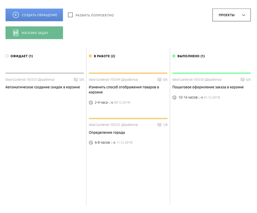Click the clock icon next to 6-8 часов

pos(91,143)
